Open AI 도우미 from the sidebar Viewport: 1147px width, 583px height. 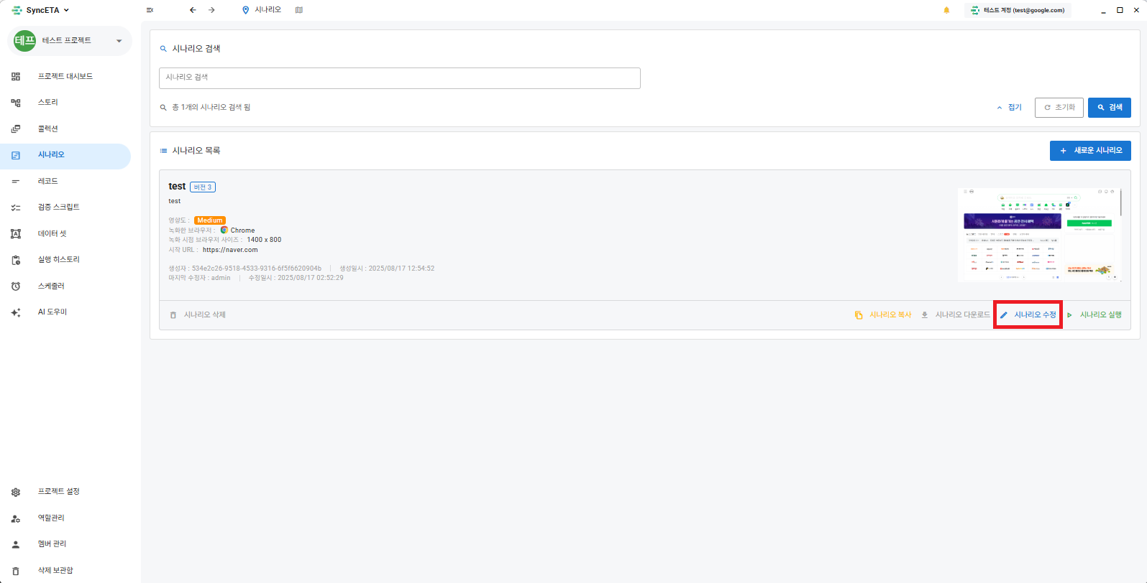coord(52,312)
